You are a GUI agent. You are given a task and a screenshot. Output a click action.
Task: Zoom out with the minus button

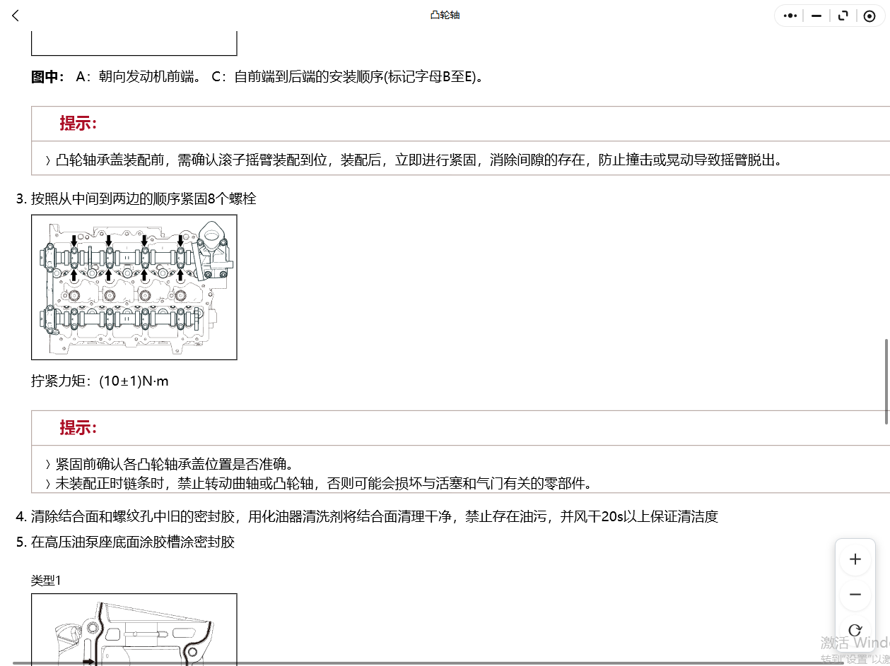coord(855,595)
